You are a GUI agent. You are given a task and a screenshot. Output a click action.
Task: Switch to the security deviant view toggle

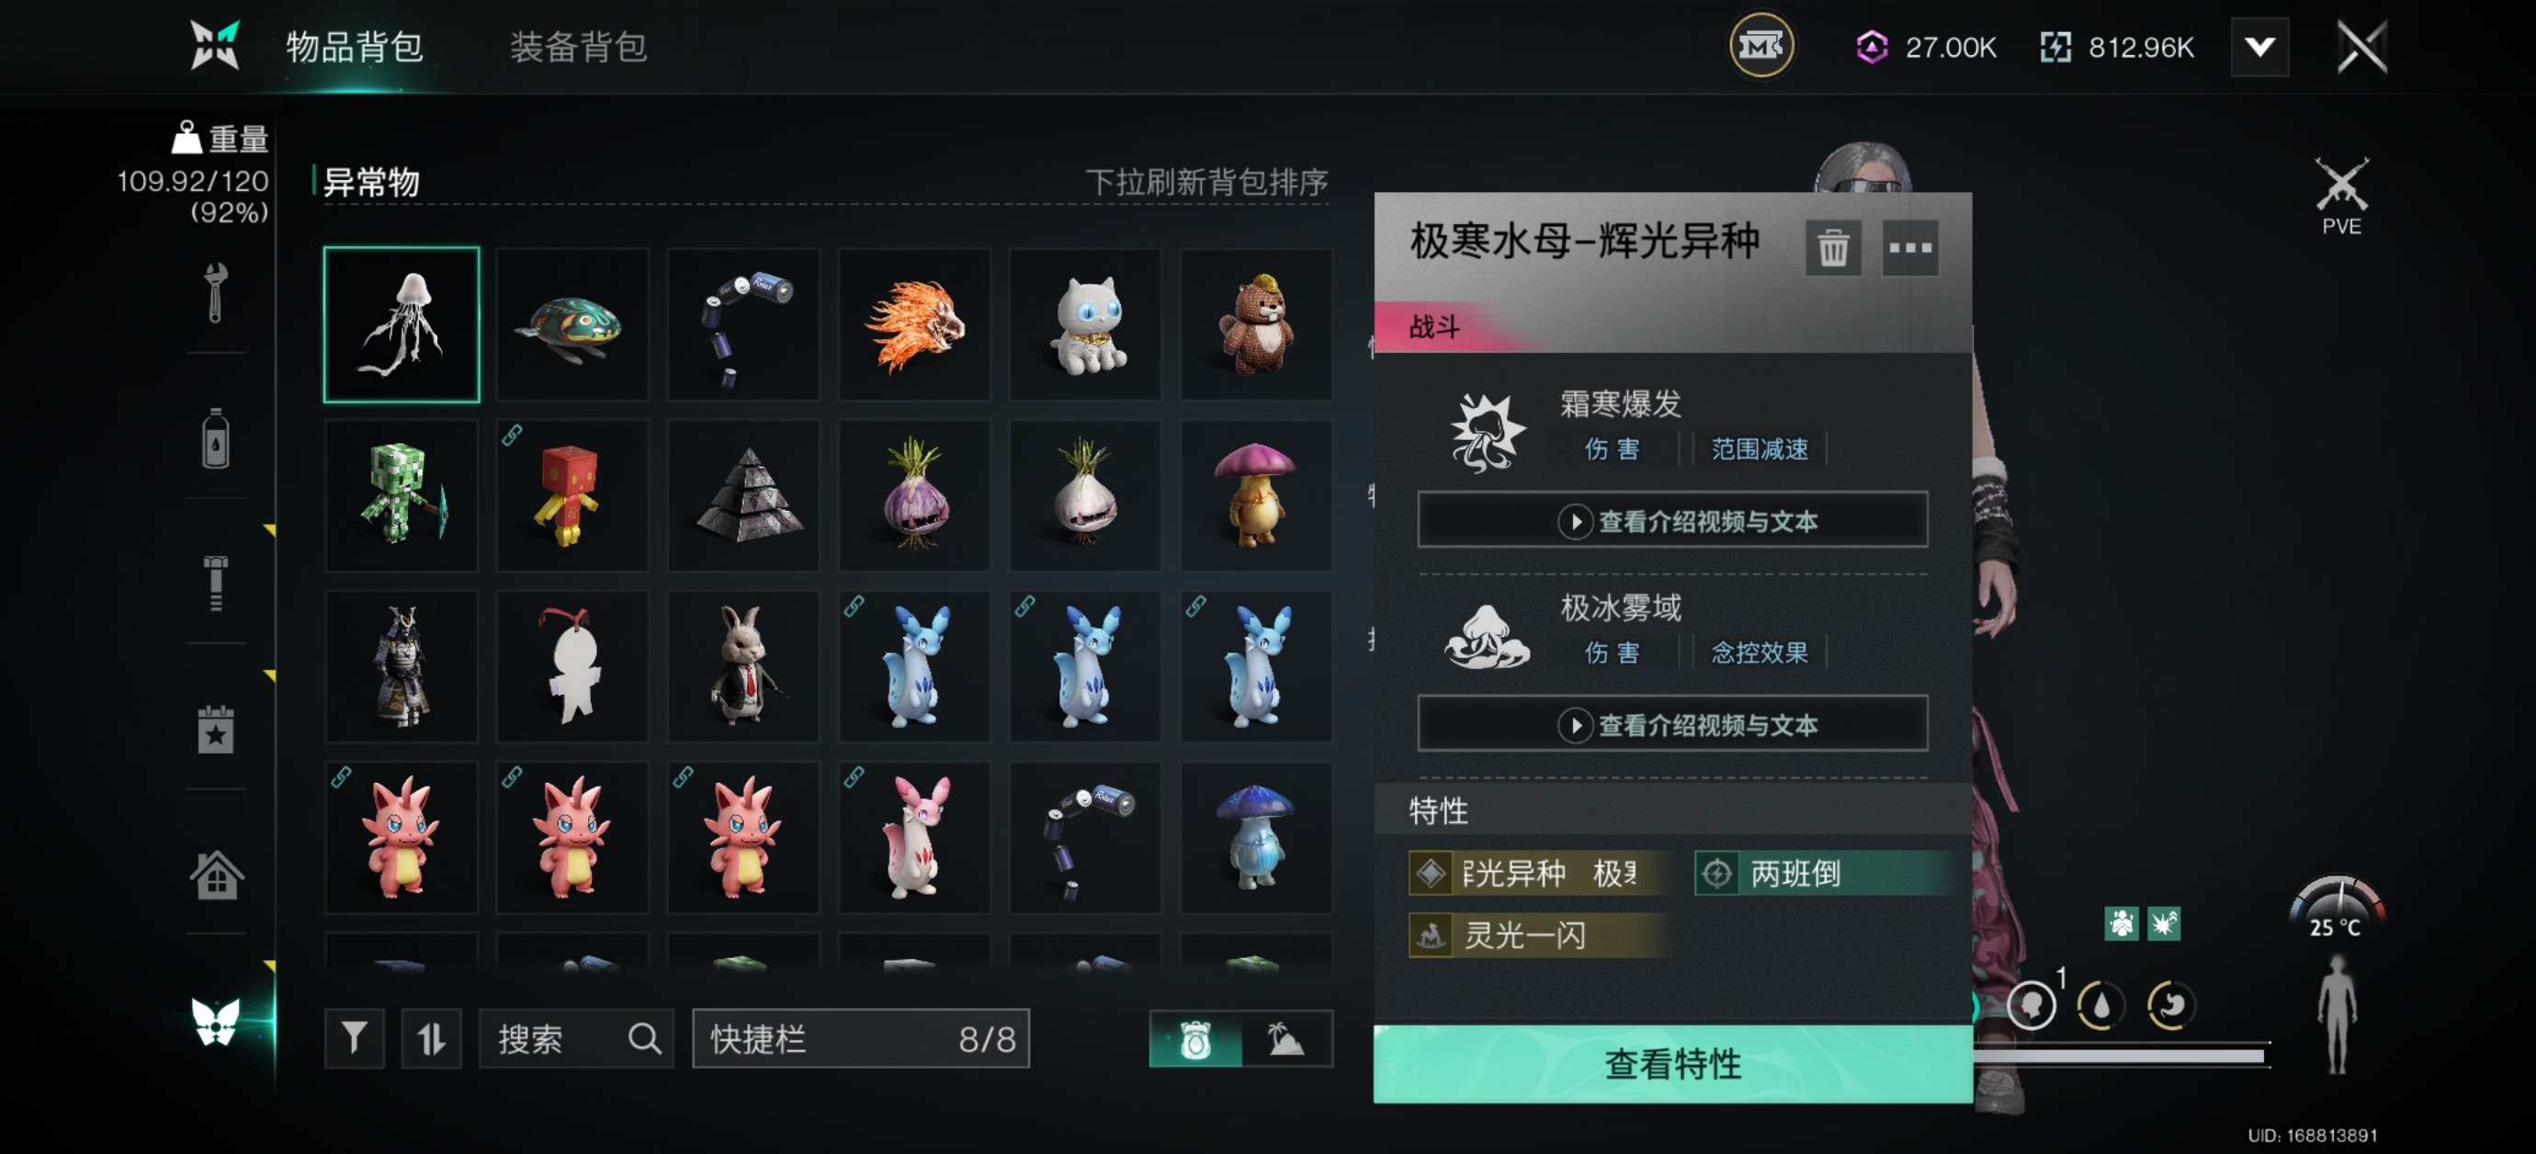[x=1195, y=1039]
